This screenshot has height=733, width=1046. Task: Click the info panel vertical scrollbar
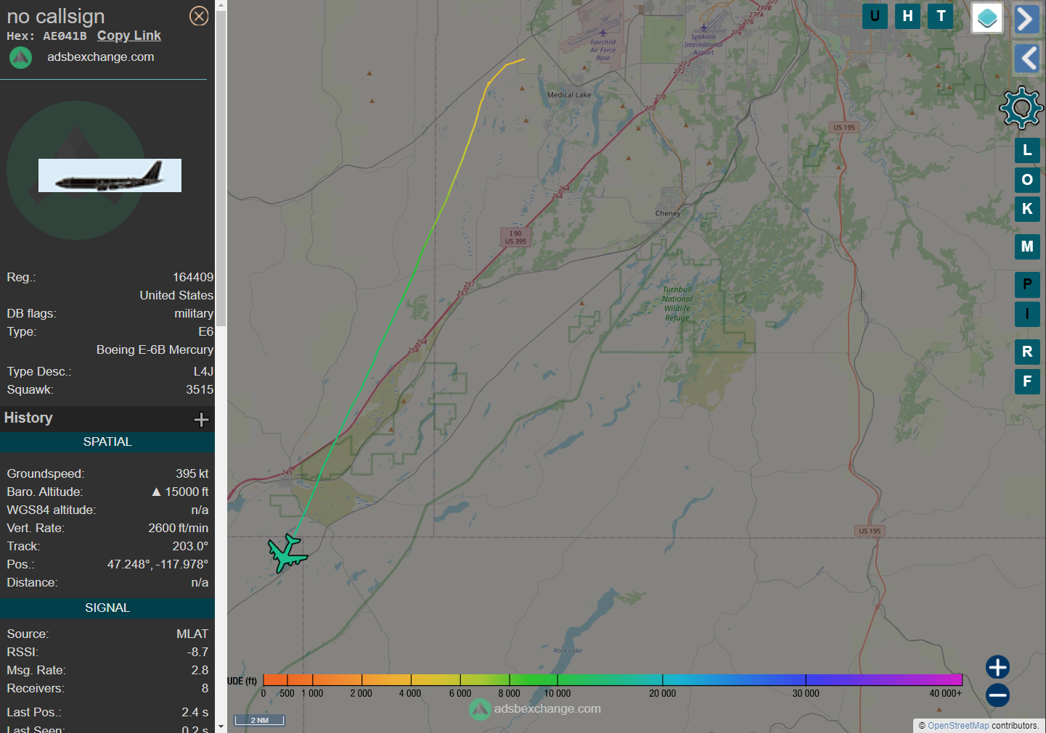[221, 168]
